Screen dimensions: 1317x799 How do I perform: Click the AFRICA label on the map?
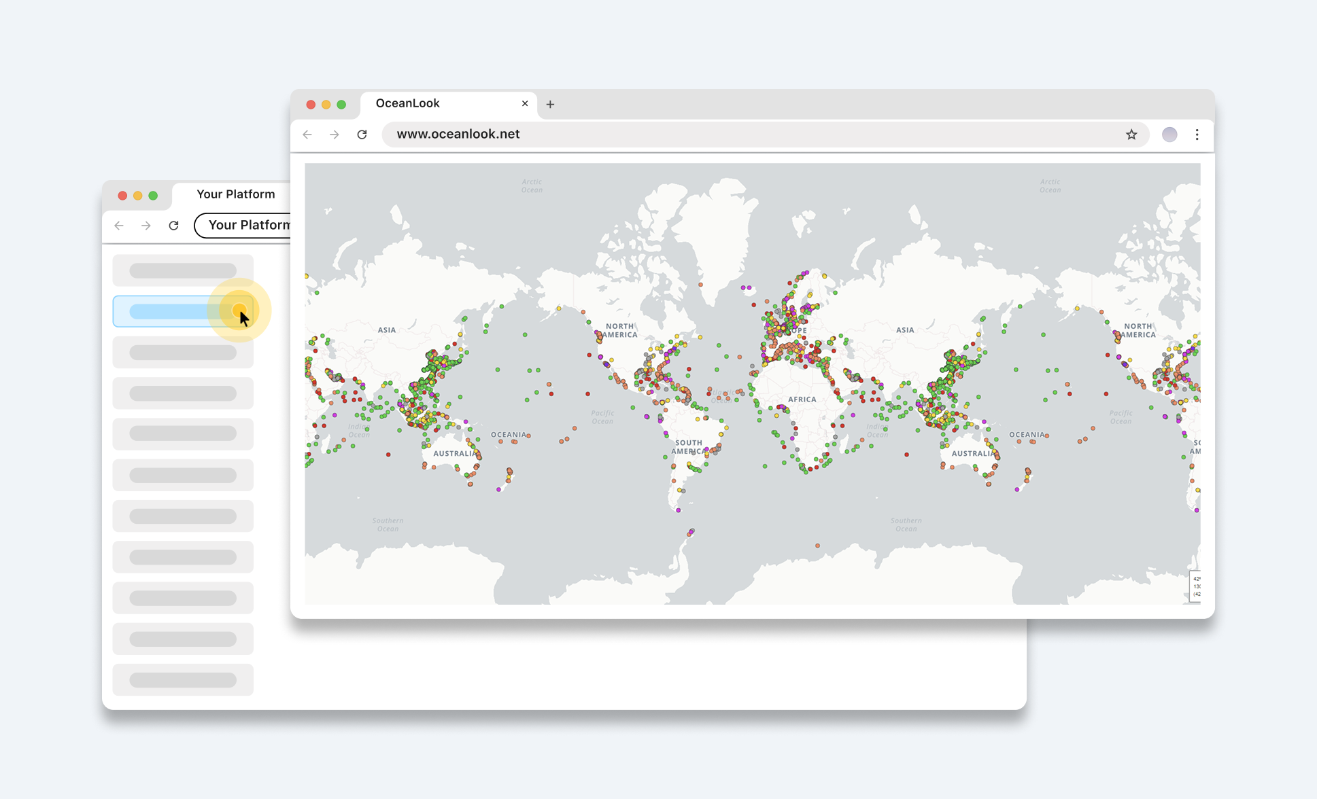click(x=802, y=399)
